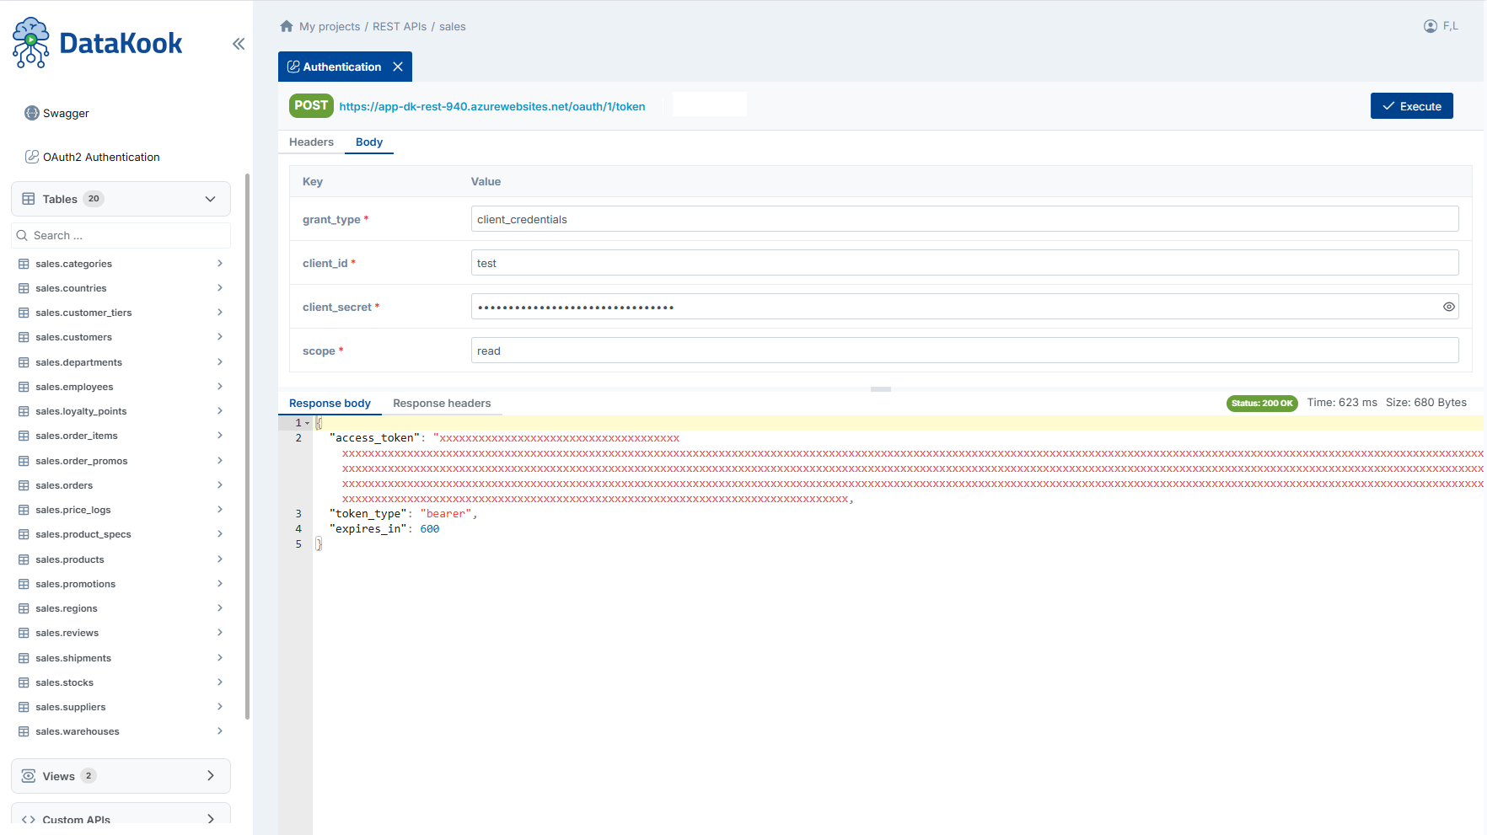Click the sales breadcrumb

point(453,26)
